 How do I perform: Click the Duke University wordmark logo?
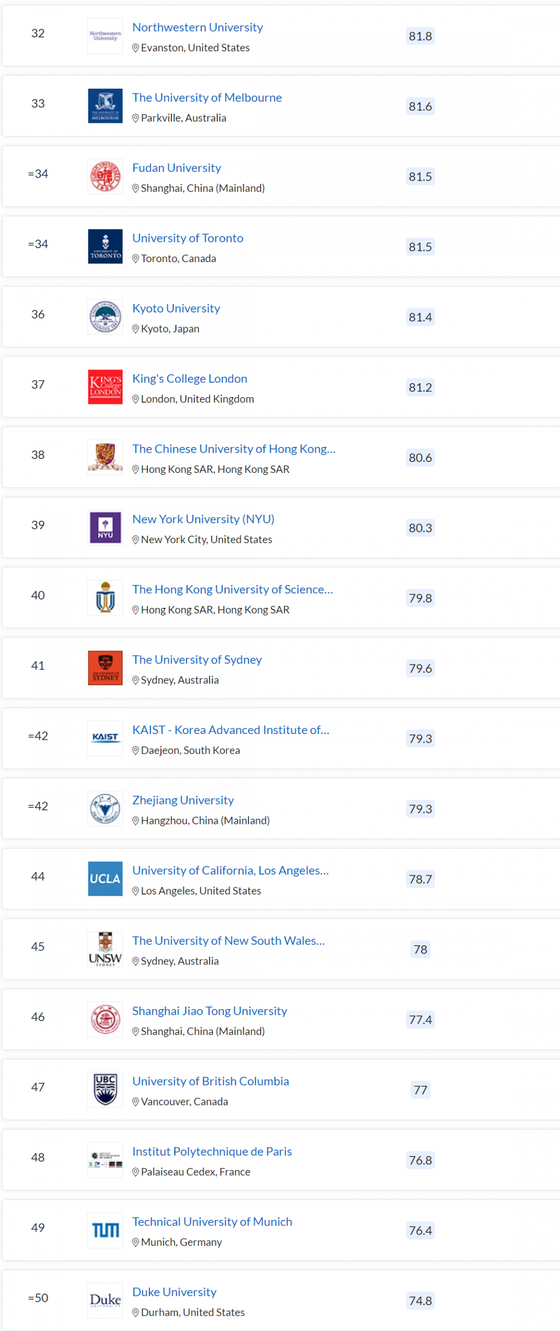click(105, 1300)
